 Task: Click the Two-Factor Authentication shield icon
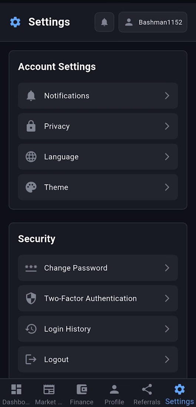click(31, 298)
